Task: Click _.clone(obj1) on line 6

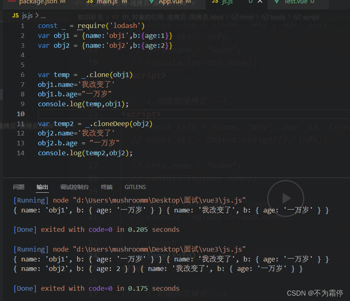Action: 107,75
